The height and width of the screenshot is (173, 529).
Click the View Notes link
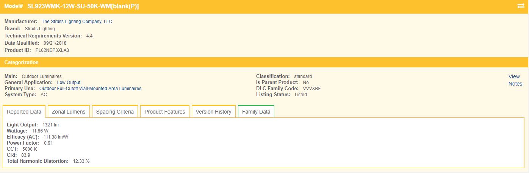pyautogui.click(x=515, y=80)
